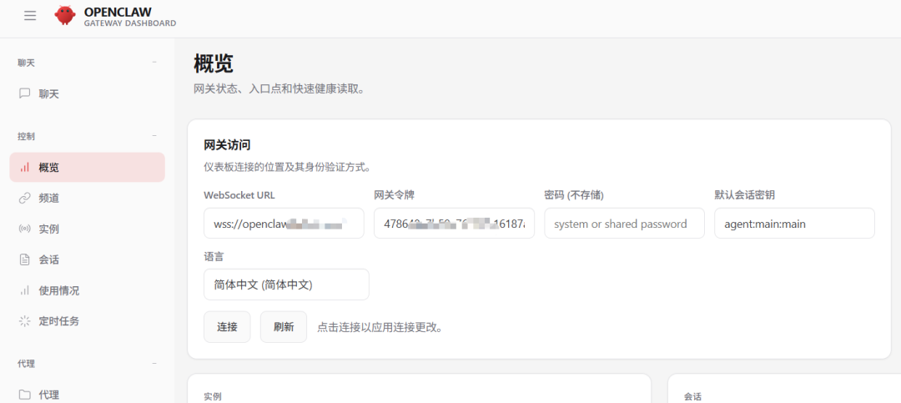The width and height of the screenshot is (901, 403).
Task: Open the 代理 folder icon
Action: 25,395
